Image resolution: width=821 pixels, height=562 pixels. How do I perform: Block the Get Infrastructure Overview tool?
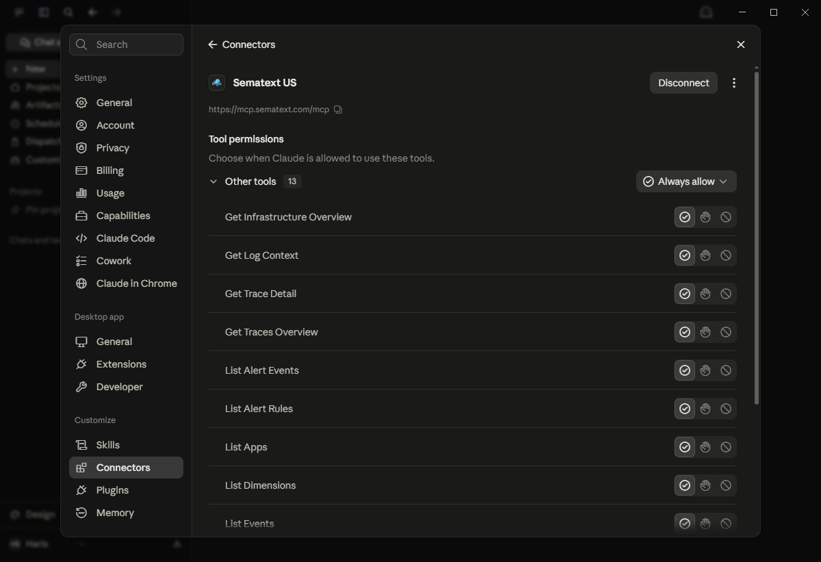coord(726,217)
